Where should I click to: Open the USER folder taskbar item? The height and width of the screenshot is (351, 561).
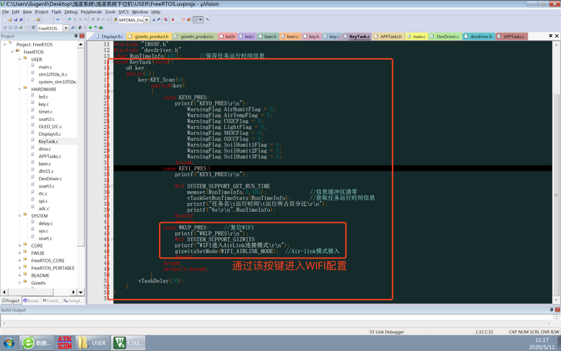pos(93,342)
